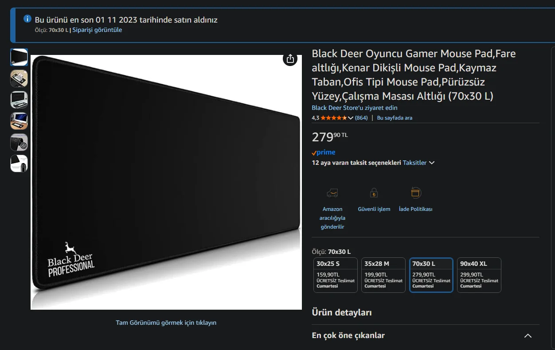
Task: Click 12 aya varan taksit seçenekleri text
Action: coord(356,163)
